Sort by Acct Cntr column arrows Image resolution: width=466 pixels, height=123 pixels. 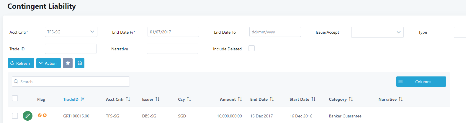128,99
